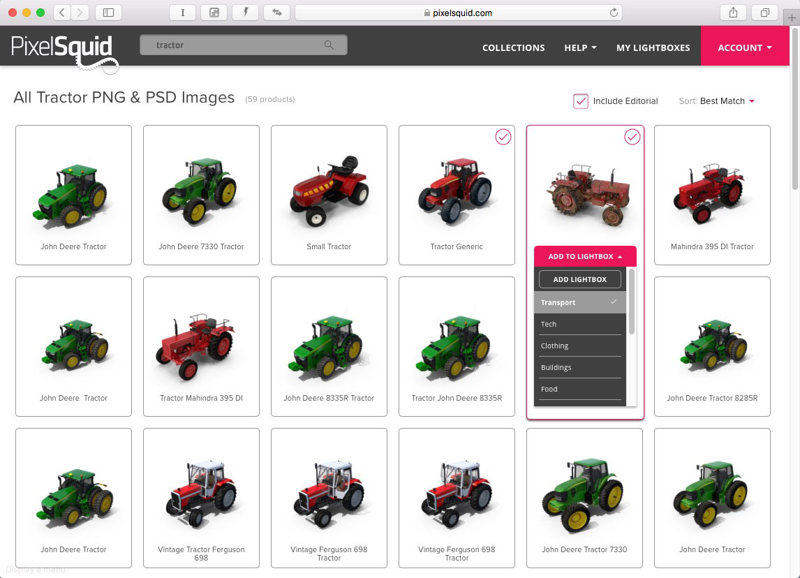The height and width of the screenshot is (578, 800).
Task: Go to My Lightboxes
Action: coord(653,47)
